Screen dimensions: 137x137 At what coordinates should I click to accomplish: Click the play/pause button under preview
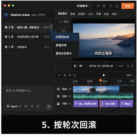tap(75, 66)
